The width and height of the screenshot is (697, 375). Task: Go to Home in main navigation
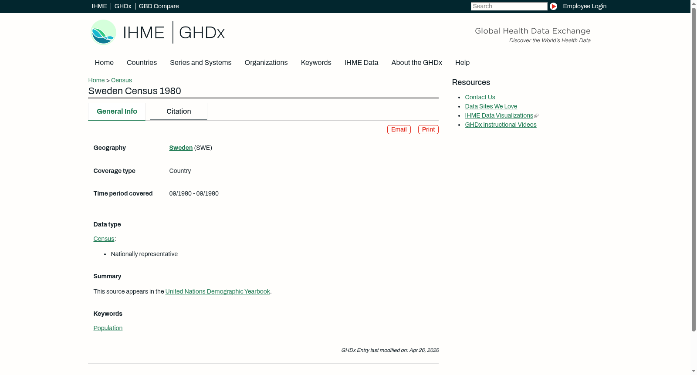click(104, 63)
